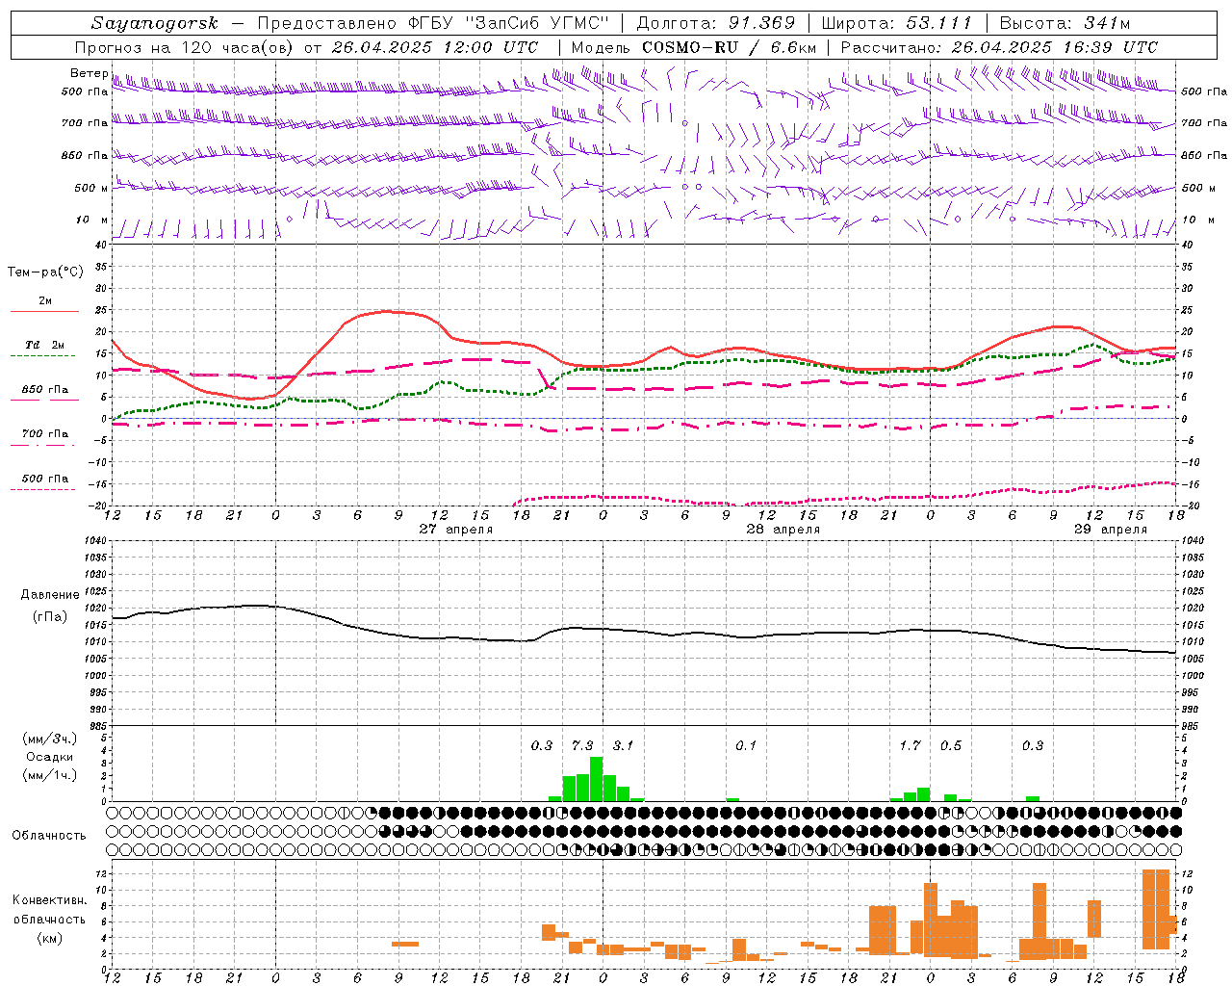Click the "1.7" precipitation total value

910,745
